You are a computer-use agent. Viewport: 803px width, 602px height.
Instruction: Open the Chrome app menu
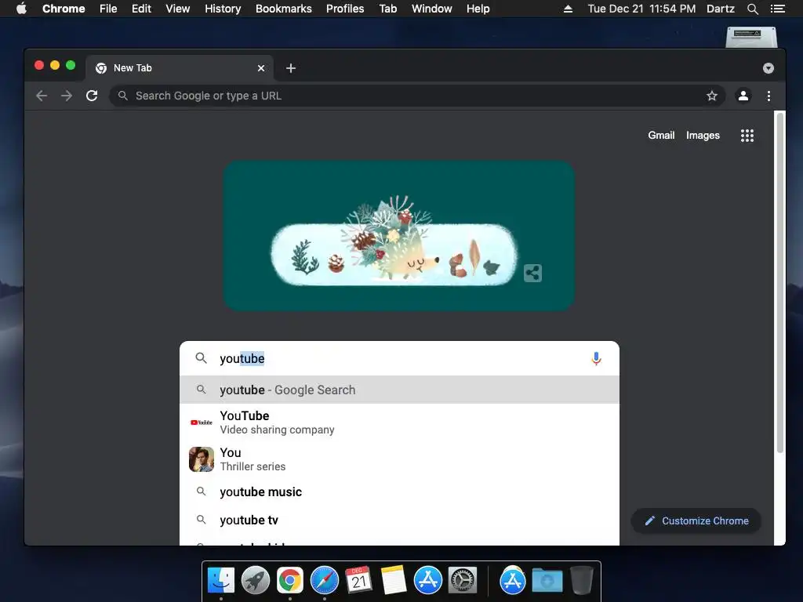pyautogui.click(x=64, y=9)
